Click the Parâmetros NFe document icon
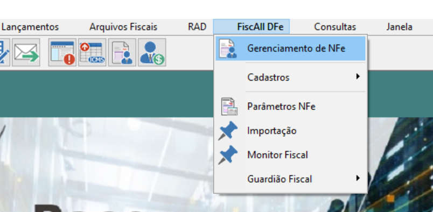Image resolution: width=433 pixels, height=212 pixels. click(x=229, y=107)
